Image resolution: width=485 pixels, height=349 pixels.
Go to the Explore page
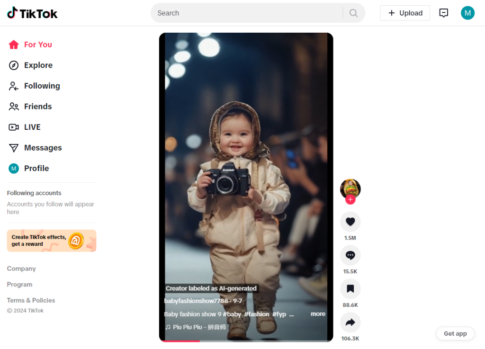[38, 65]
